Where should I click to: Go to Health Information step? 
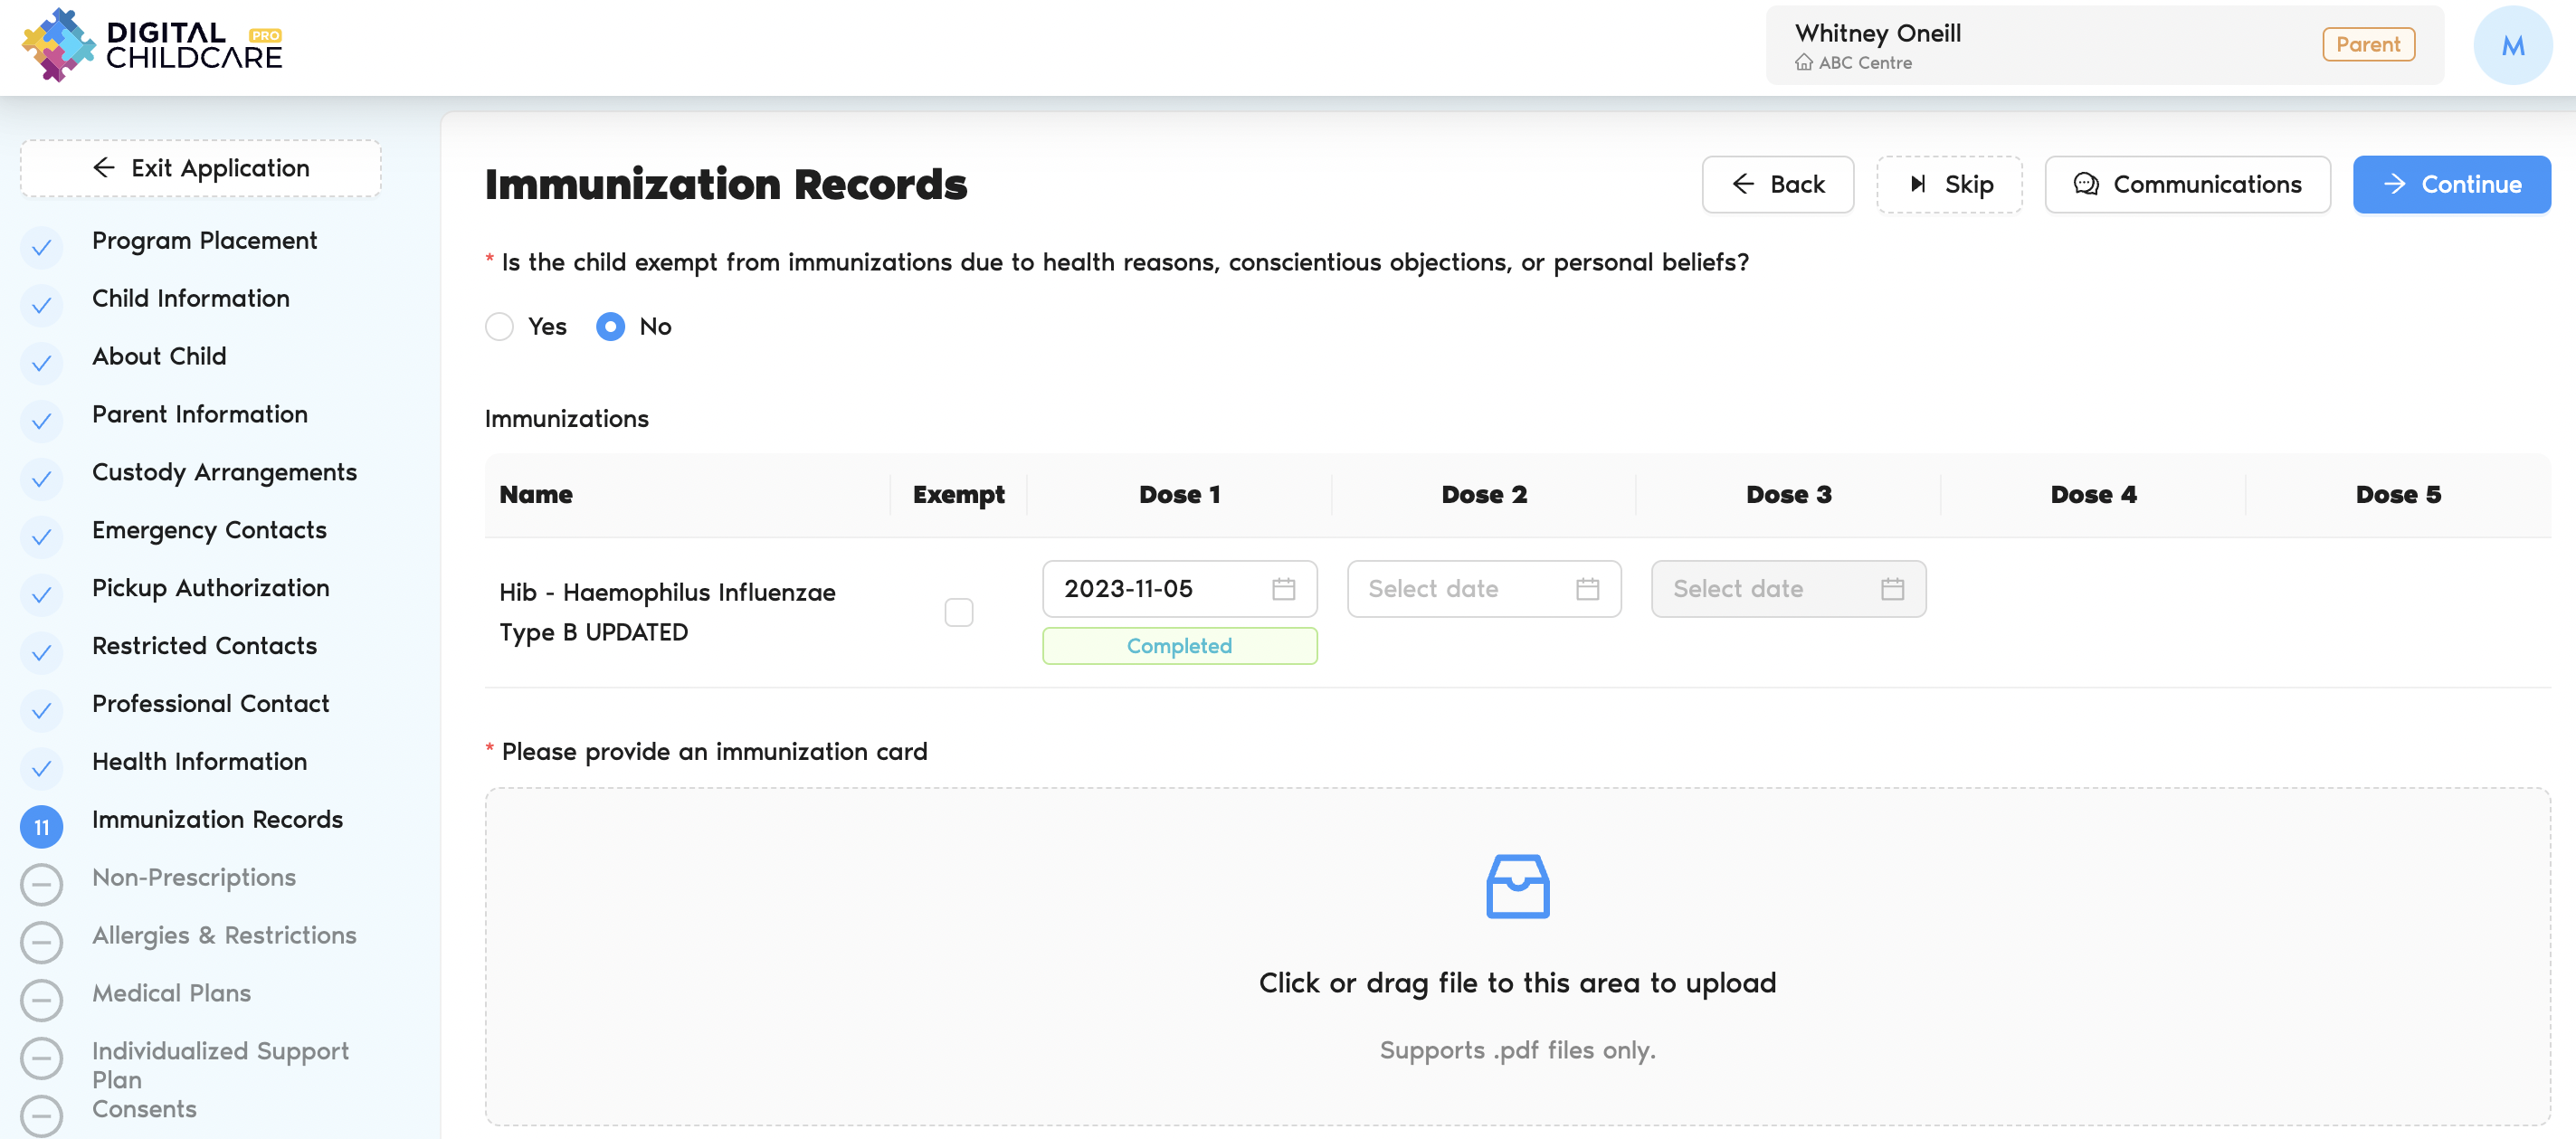click(199, 761)
